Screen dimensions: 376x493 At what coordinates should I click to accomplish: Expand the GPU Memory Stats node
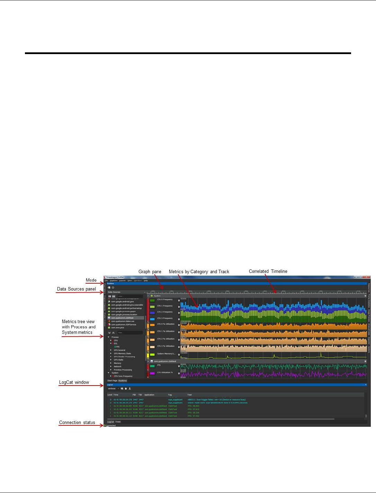click(x=111, y=353)
